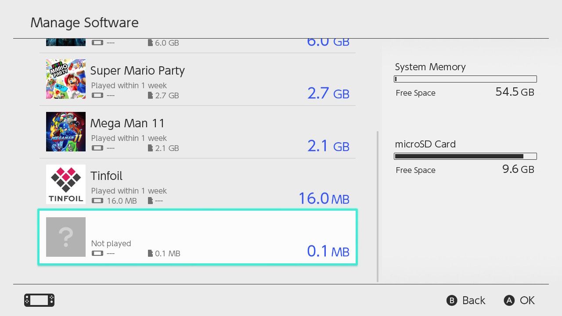Click the Back label
562x316 pixels.
[x=474, y=301]
